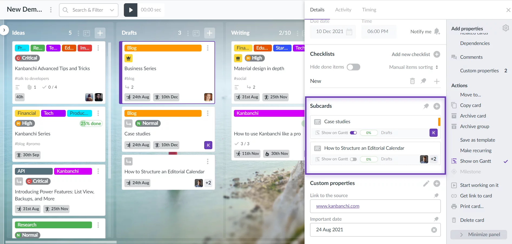Screen dimensions: 512x244
Task: Click Editorial Calendar subcard 0% progress
Action: pos(369,159)
